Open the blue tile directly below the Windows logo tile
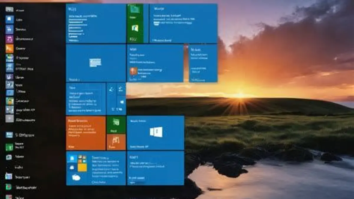 click(x=155, y=168)
